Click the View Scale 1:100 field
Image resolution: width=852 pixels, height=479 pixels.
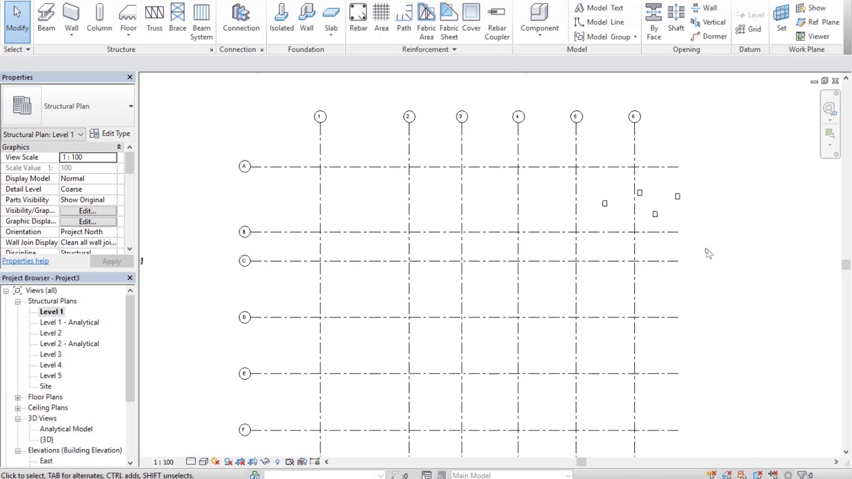pyautogui.click(x=88, y=157)
